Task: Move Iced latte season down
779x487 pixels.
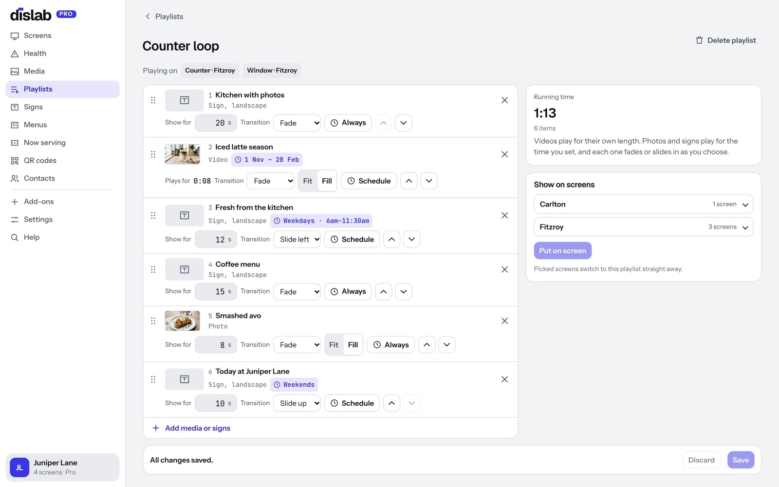Action: (x=429, y=181)
